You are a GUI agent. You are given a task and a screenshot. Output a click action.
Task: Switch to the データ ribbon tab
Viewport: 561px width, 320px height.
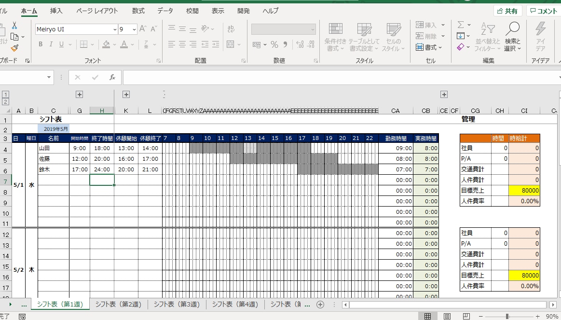coord(165,11)
